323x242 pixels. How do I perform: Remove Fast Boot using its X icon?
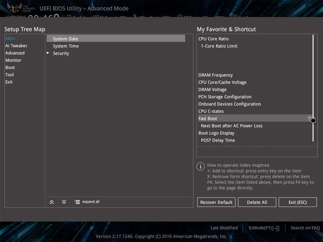[309, 118]
